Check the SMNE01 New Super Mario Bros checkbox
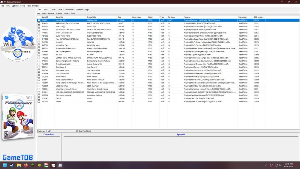The image size is (300, 169). click(x=39, y=39)
